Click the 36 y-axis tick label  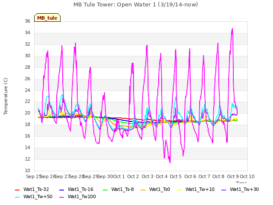pyautogui.click(x=27, y=21)
